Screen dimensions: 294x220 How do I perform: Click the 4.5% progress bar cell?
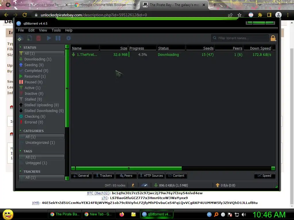(142, 55)
